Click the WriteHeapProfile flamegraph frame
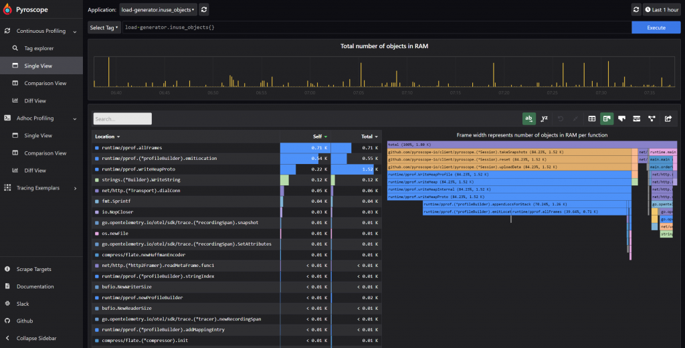 [509, 175]
